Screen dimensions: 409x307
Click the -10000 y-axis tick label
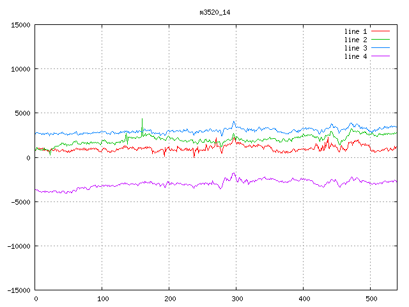19,246
